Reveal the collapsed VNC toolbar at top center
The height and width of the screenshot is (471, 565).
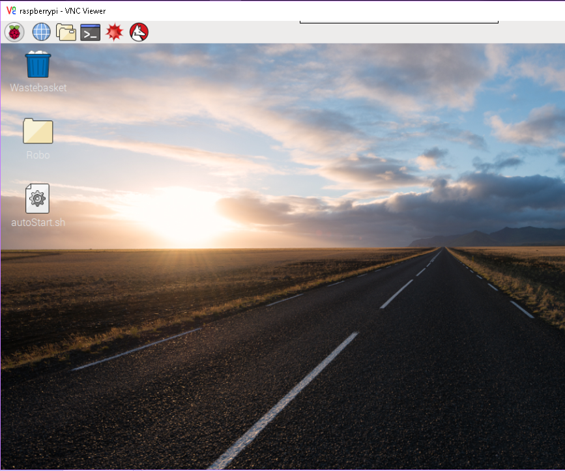[398, 20]
